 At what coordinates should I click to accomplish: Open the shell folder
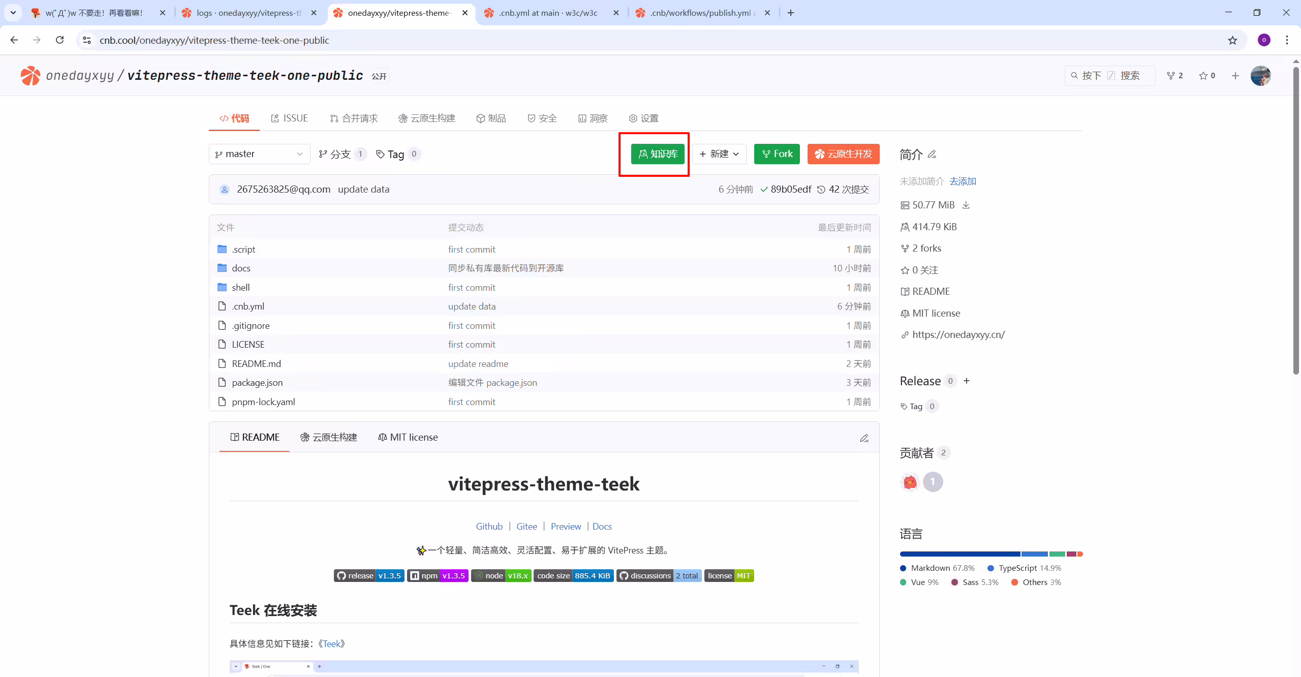click(240, 287)
